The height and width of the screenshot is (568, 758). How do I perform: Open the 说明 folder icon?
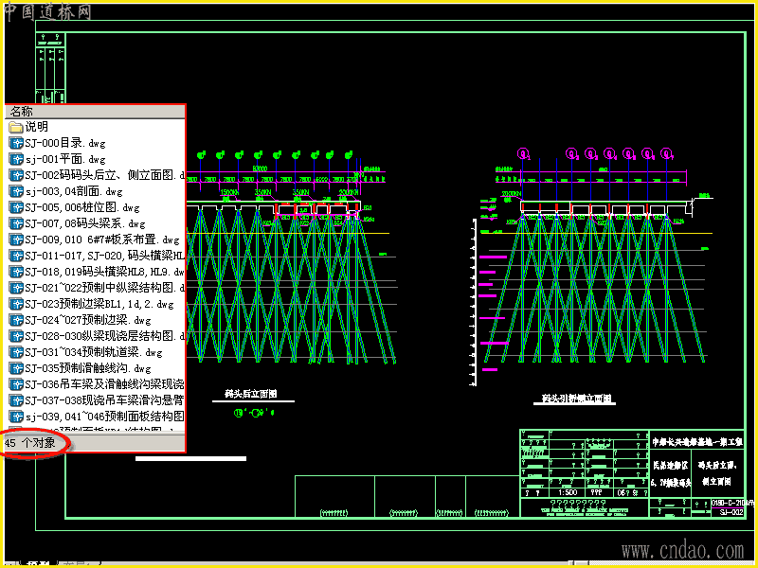16,127
